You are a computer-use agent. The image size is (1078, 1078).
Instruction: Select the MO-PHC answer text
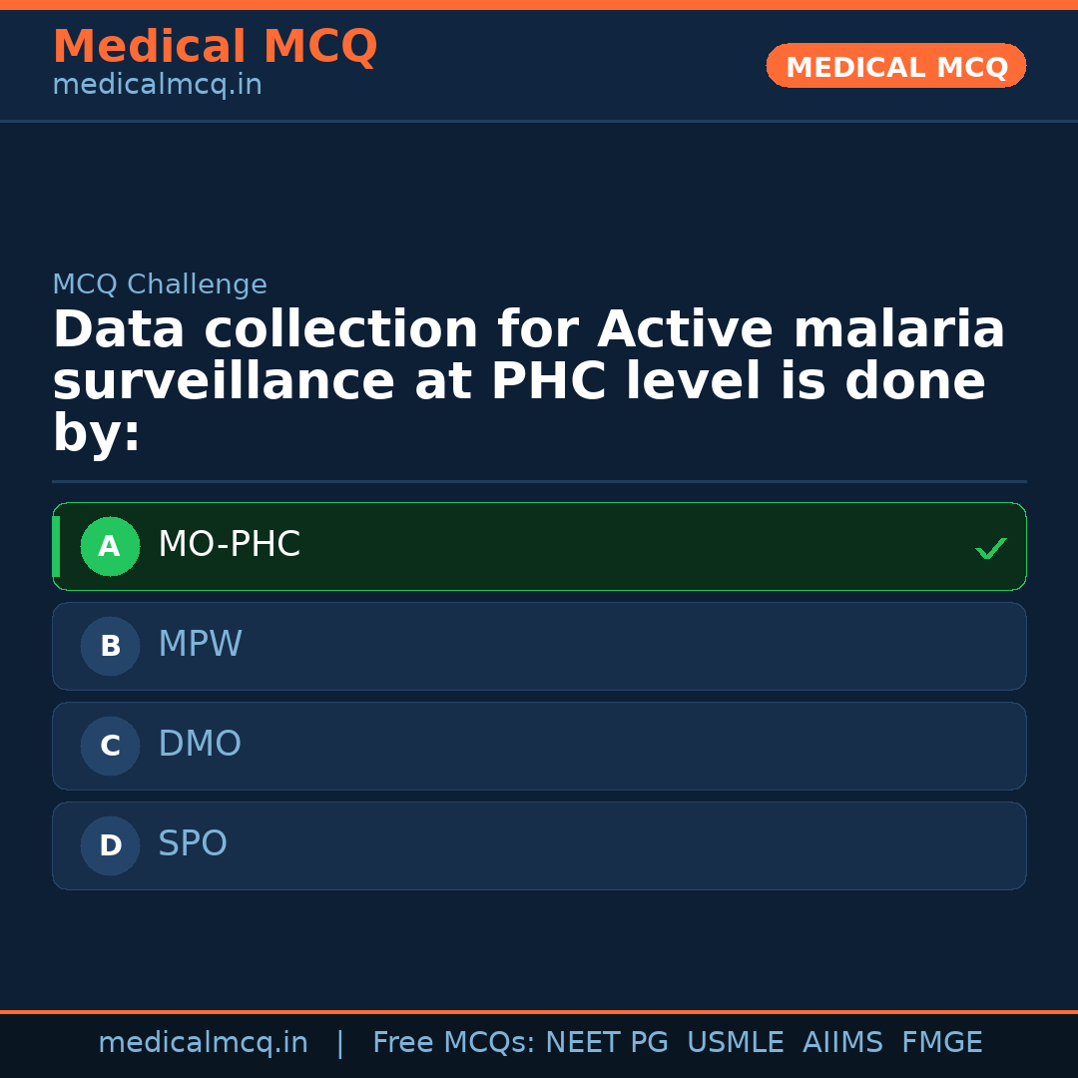coord(229,545)
